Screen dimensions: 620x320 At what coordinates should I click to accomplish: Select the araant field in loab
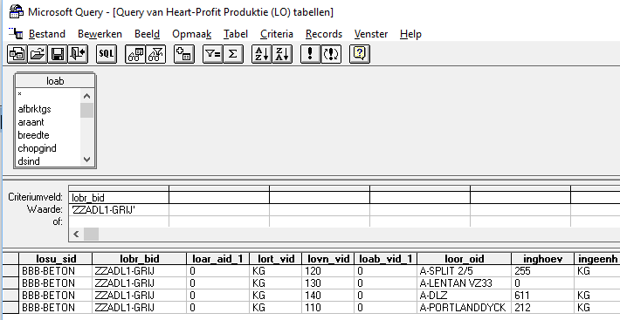pos(31,122)
